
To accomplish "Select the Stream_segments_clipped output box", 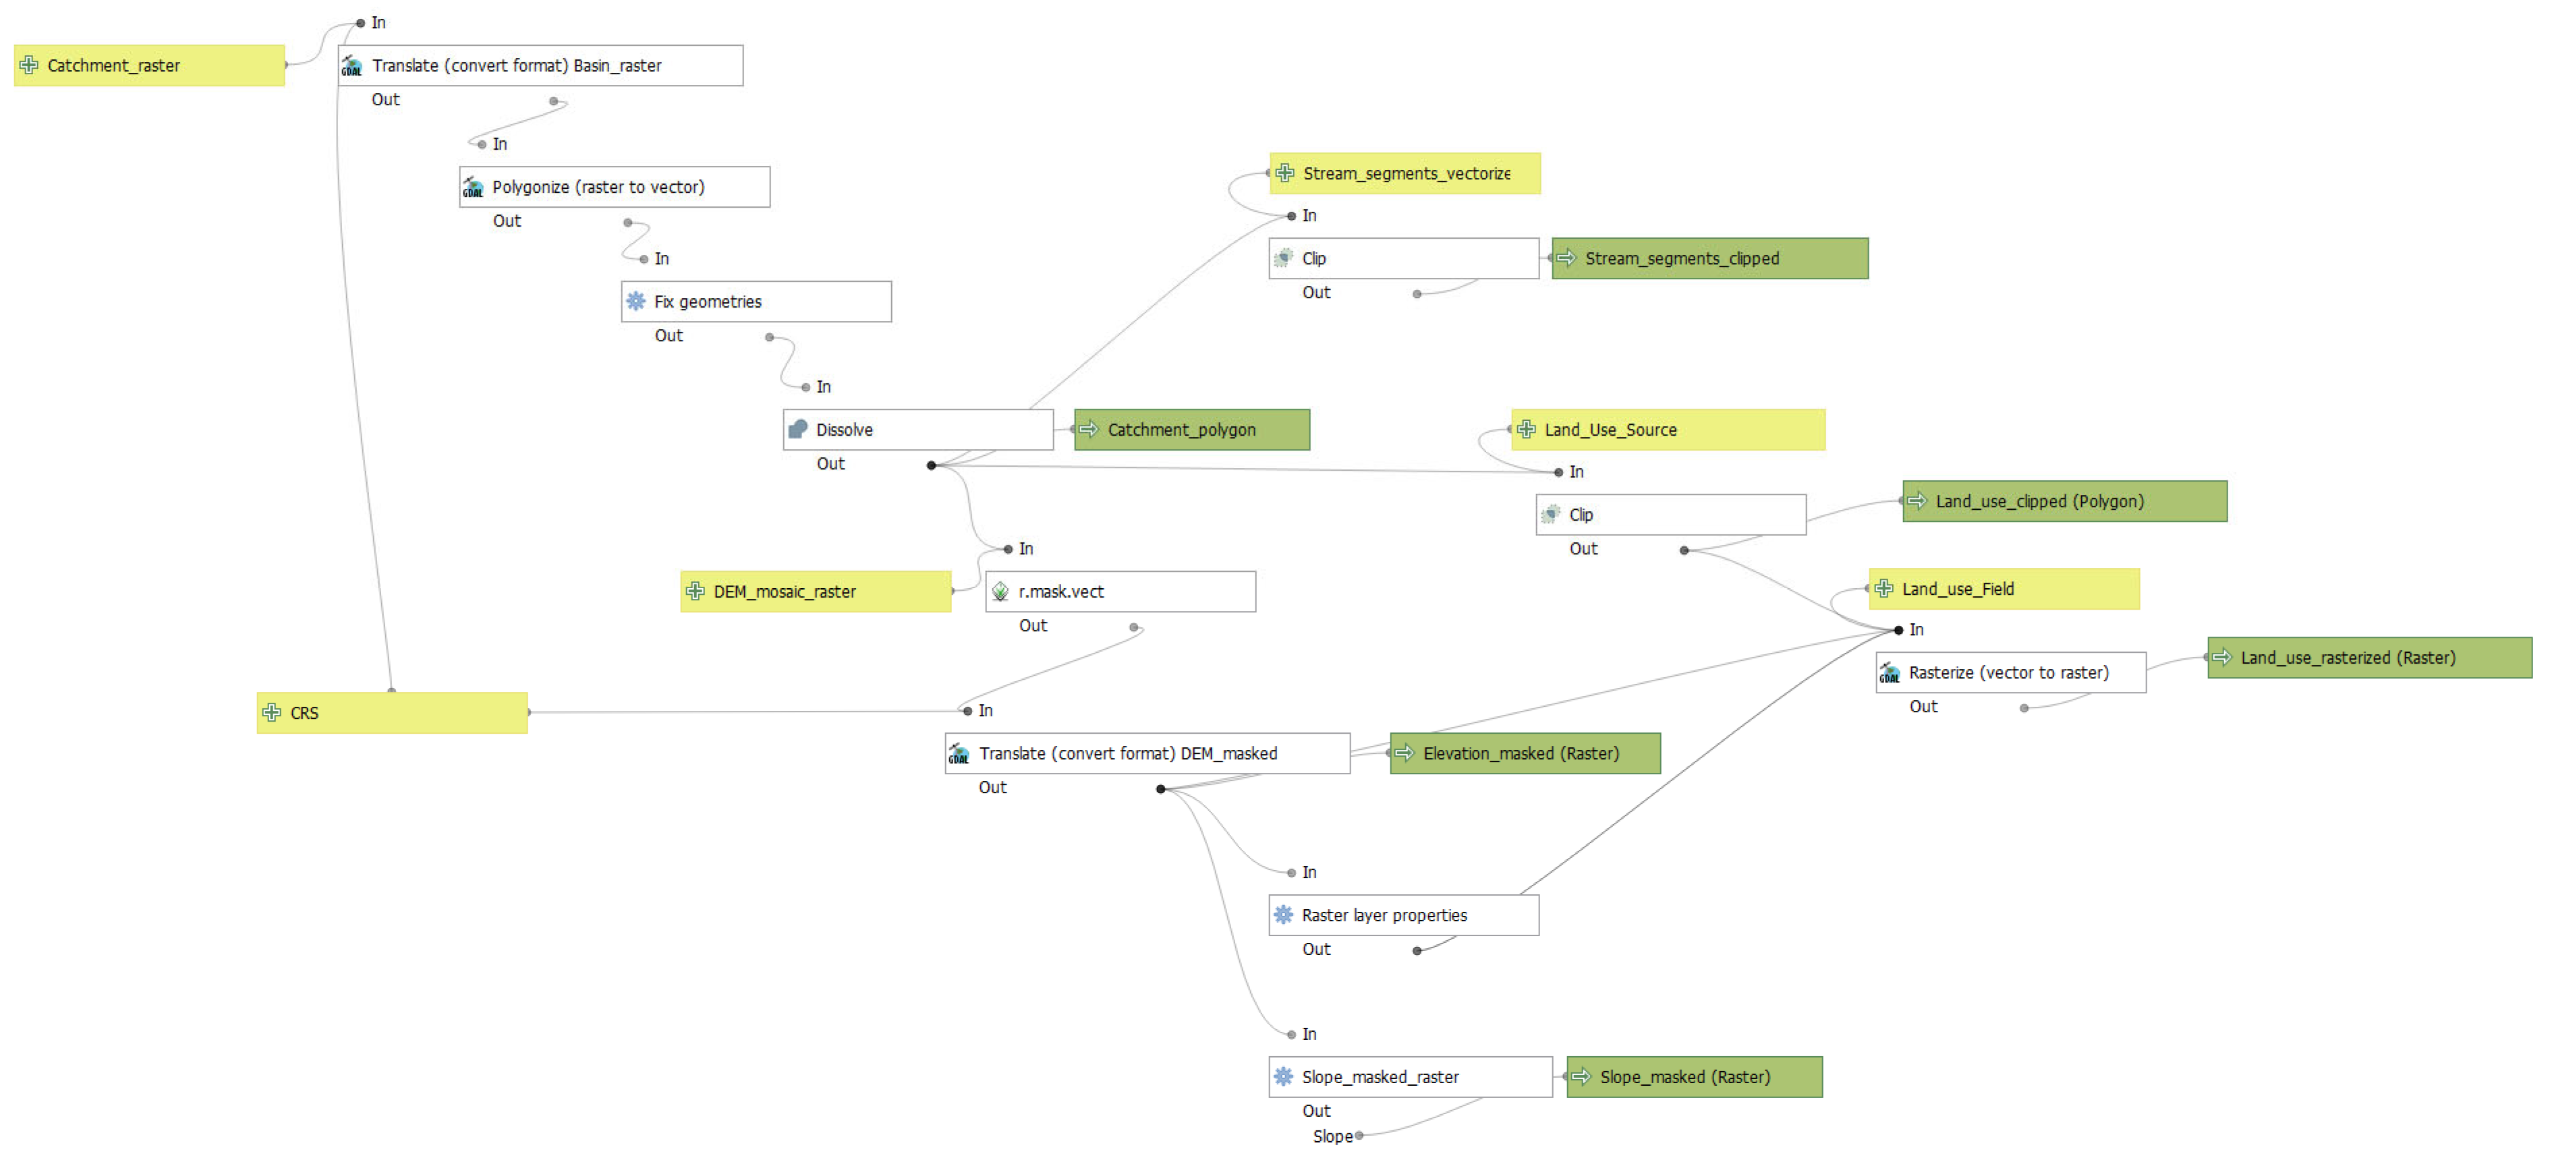I will tap(1709, 258).
